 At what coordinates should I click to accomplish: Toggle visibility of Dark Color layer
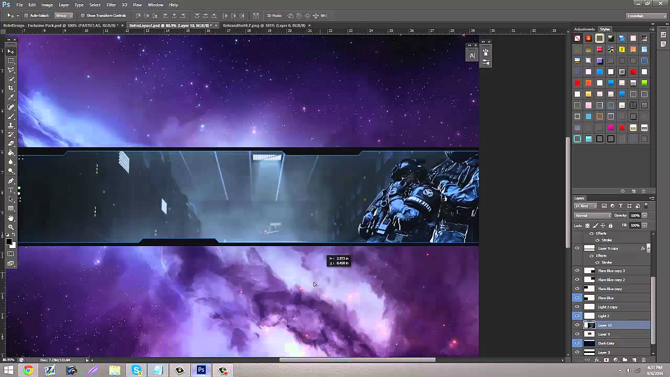tap(577, 343)
